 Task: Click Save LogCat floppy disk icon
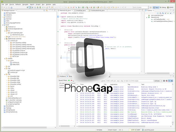pyautogui.click(x=164, y=81)
